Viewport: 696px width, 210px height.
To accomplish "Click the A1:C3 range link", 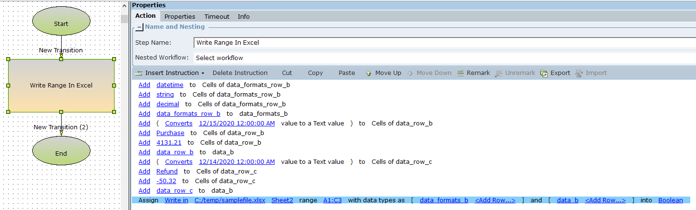I will 332,200.
